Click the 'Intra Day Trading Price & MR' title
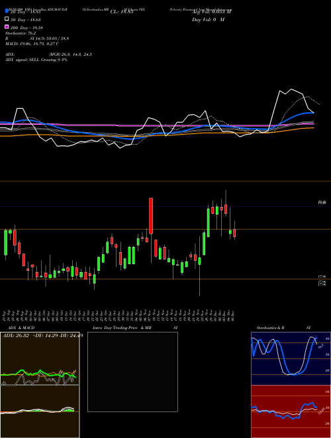331x438 pixels. click(122, 328)
